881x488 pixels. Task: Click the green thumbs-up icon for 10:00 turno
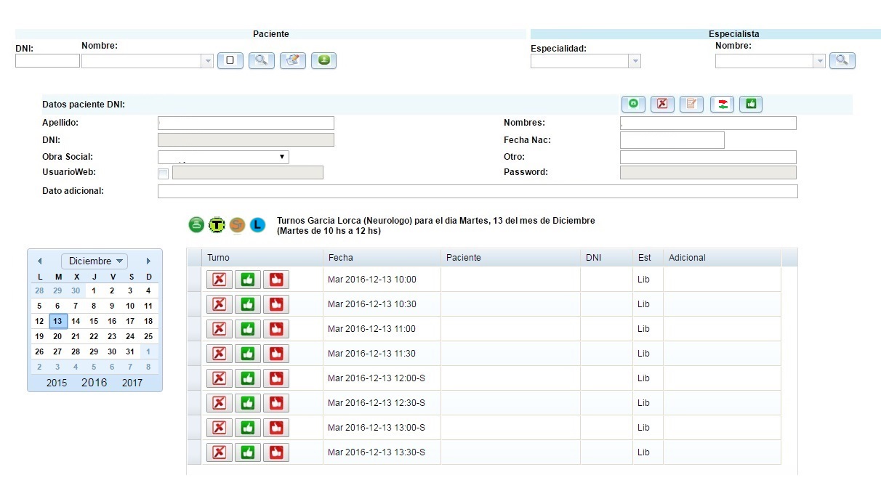tap(248, 280)
